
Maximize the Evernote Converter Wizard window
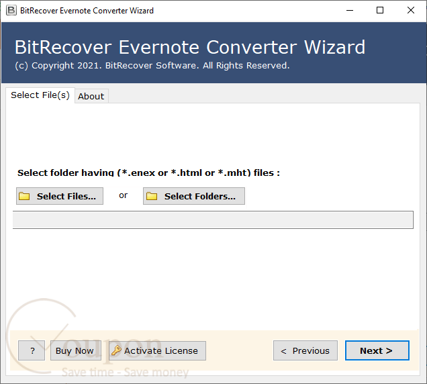tap(380, 11)
